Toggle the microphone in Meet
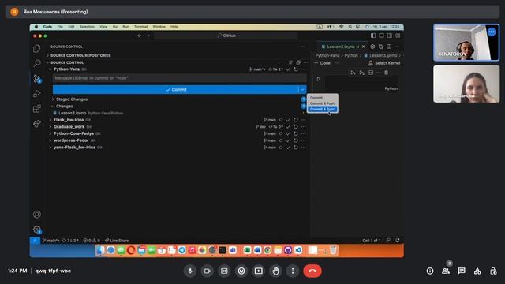Screen dimensions: 505x284 [x=190, y=271]
